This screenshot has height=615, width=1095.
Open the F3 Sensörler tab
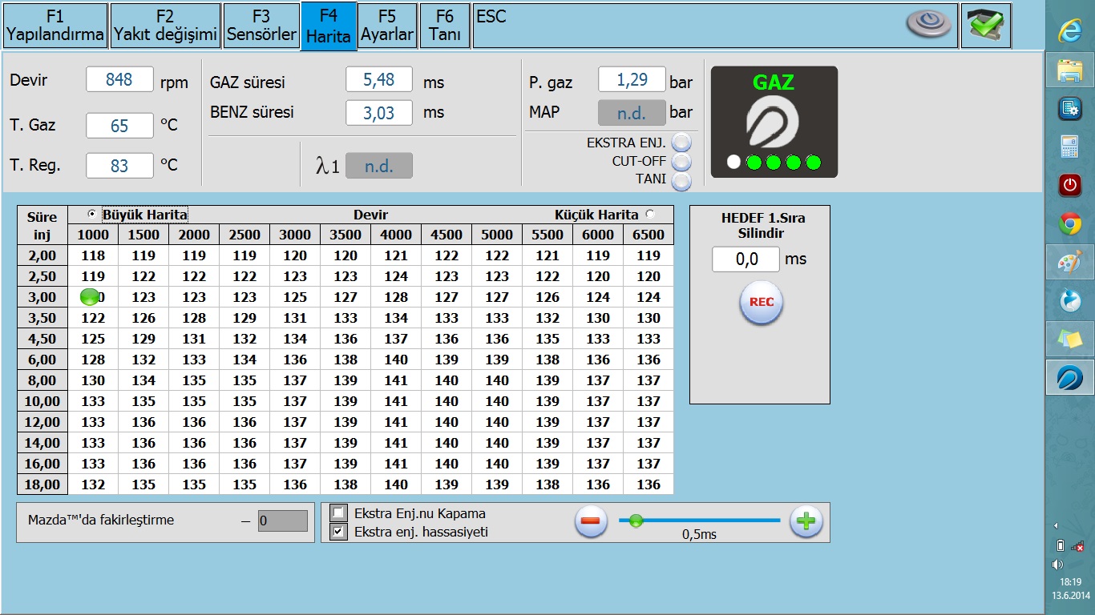261,26
